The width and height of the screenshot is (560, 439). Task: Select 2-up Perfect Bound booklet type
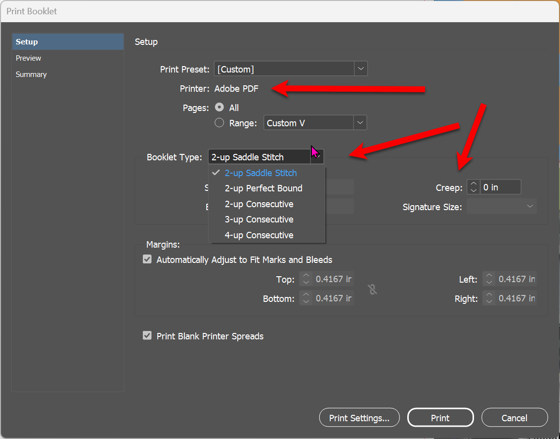[x=263, y=188]
